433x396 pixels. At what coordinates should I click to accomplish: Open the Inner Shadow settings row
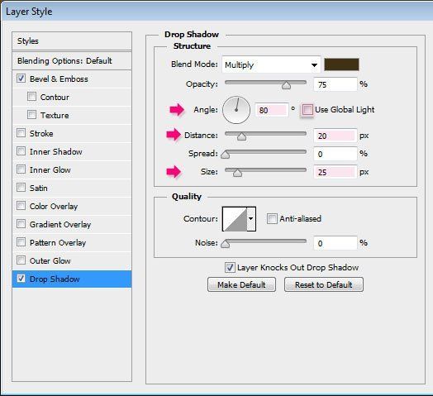click(x=72, y=152)
